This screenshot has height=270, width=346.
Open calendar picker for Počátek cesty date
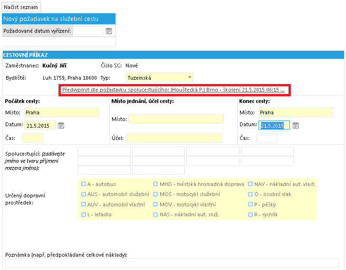pyautogui.click(x=61, y=126)
